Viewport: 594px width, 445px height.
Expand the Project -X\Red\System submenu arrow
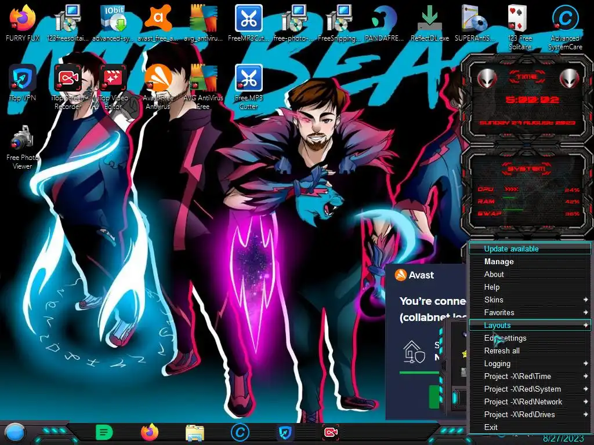tap(586, 389)
